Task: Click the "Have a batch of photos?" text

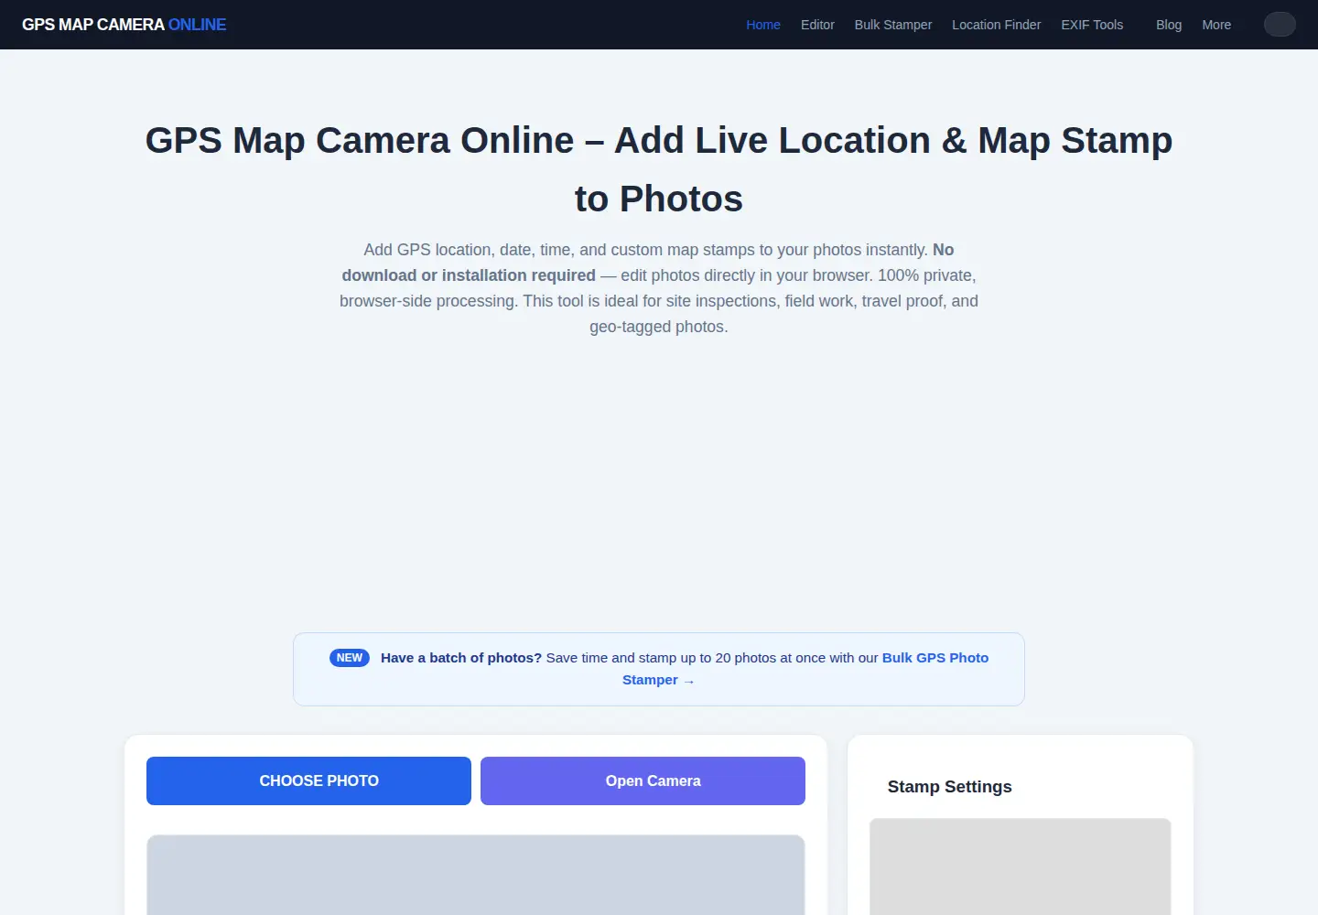Action: [461, 658]
